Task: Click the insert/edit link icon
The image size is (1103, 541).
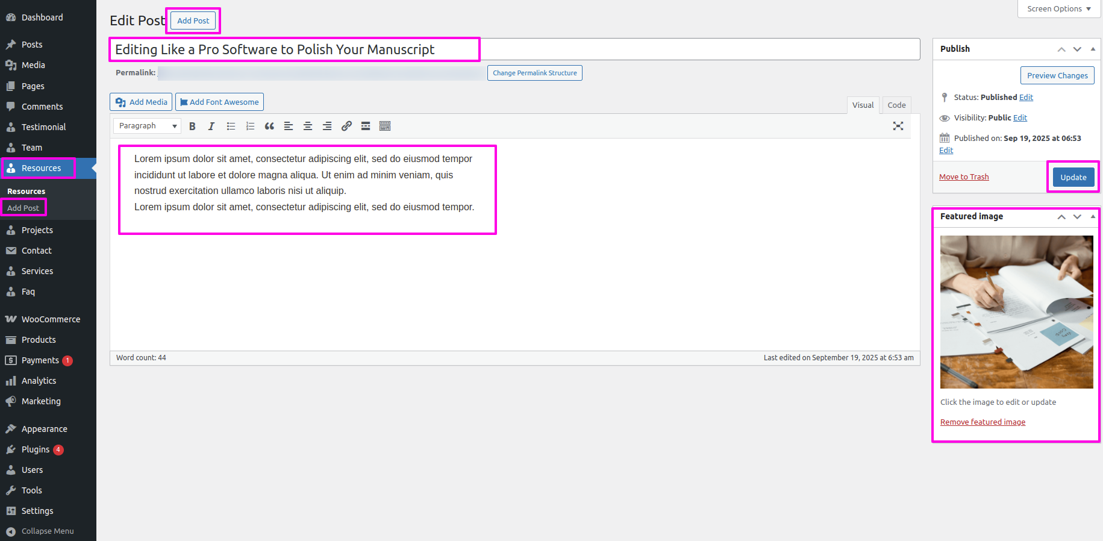Action: [346, 126]
